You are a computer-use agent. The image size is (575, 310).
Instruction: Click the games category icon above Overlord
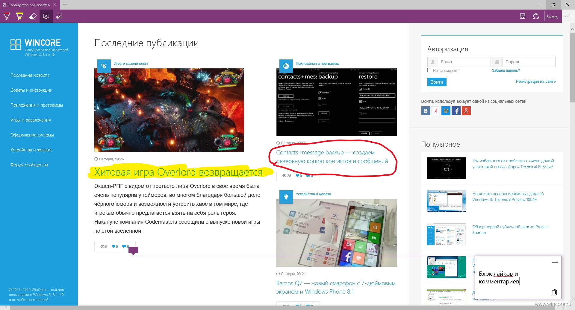pyautogui.click(x=104, y=66)
